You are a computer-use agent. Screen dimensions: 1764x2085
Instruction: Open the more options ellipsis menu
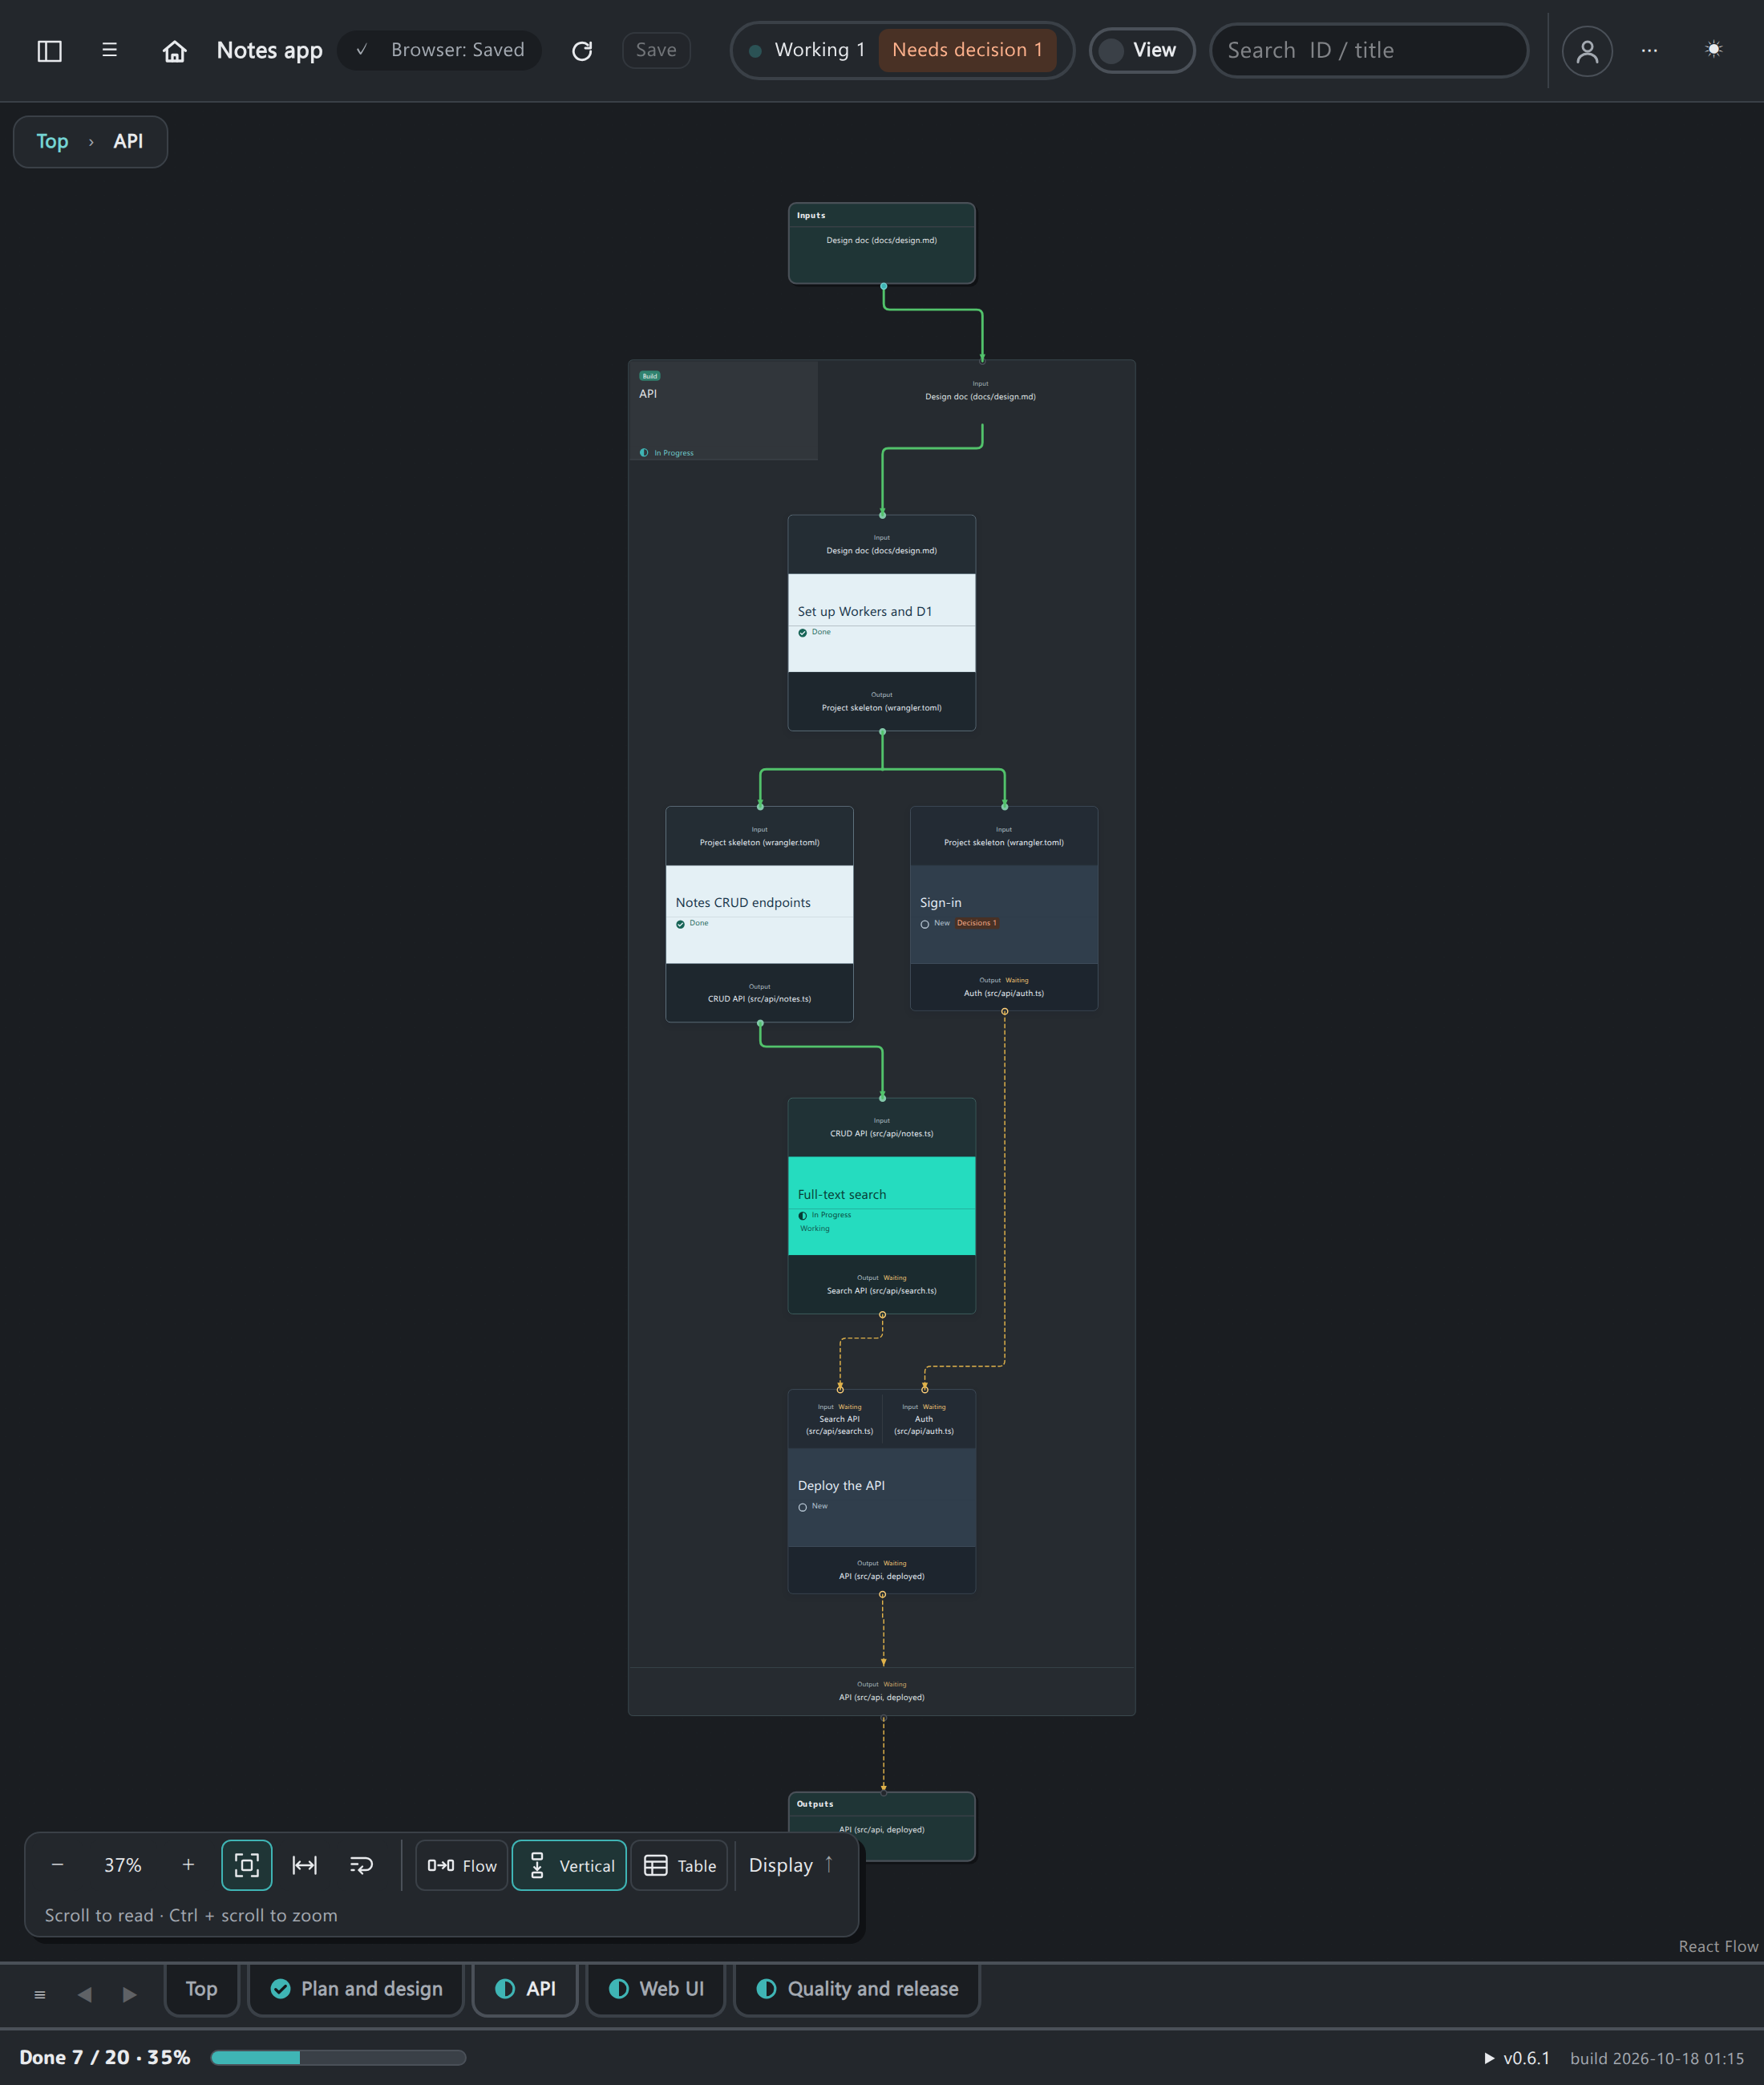[1649, 50]
